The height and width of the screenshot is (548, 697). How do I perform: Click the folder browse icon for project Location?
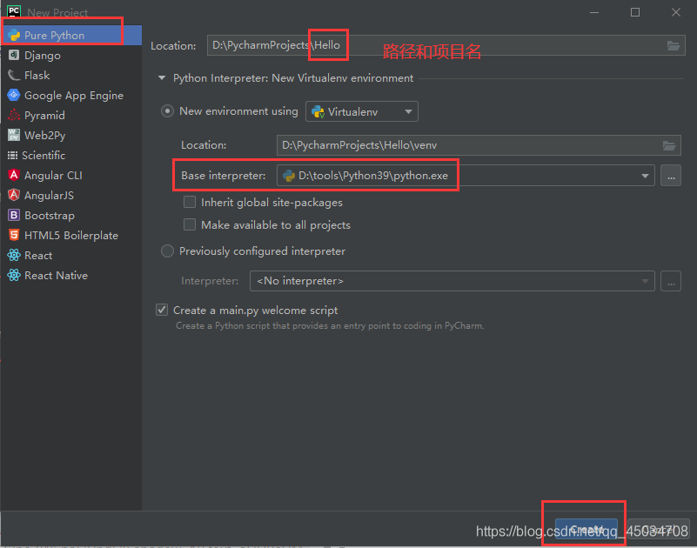(x=673, y=46)
